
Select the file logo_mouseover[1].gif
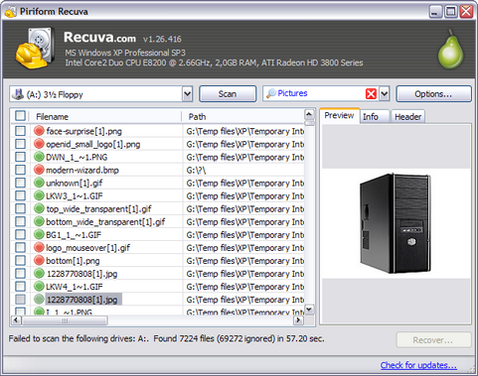(87, 248)
